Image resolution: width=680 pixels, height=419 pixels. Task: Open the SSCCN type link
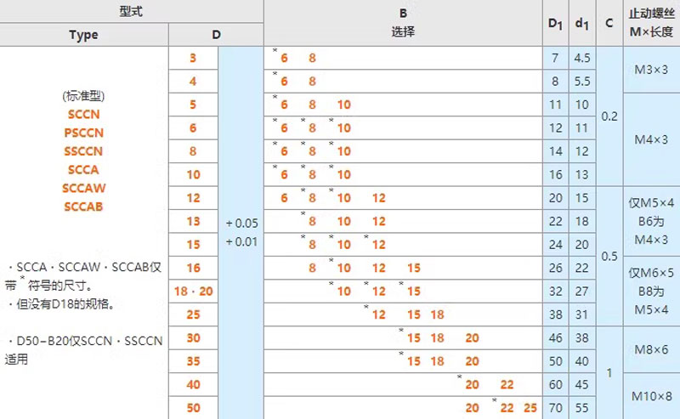point(83,151)
